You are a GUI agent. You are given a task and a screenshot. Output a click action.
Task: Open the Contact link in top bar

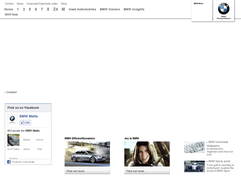9,4
